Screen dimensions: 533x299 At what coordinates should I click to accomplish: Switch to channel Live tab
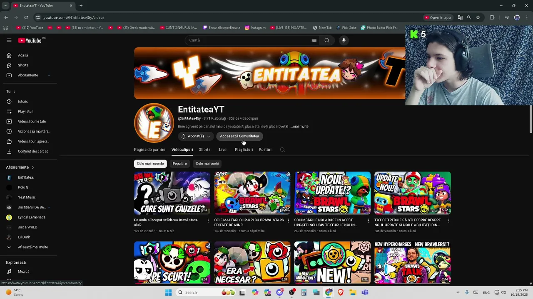tap(223, 149)
